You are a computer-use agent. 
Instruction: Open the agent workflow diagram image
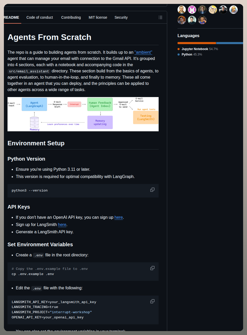(x=83, y=114)
